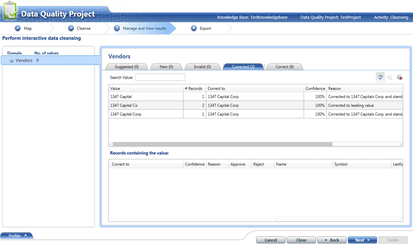Screen dimensions: 413x245
Task: Click the Next button
Action: (x=362, y=240)
